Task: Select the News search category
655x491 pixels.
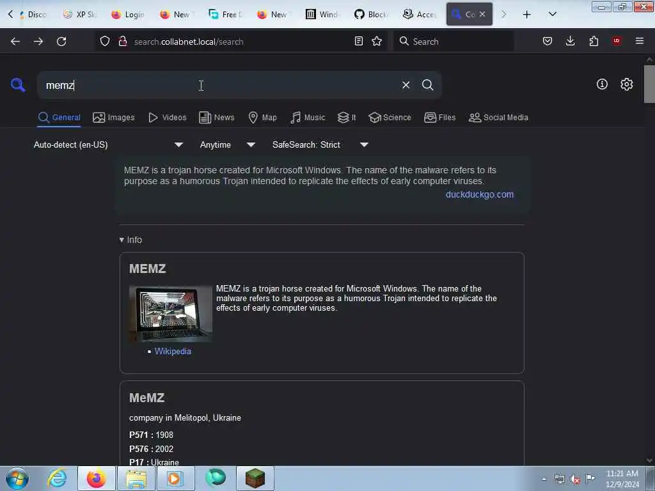Action: (x=217, y=118)
